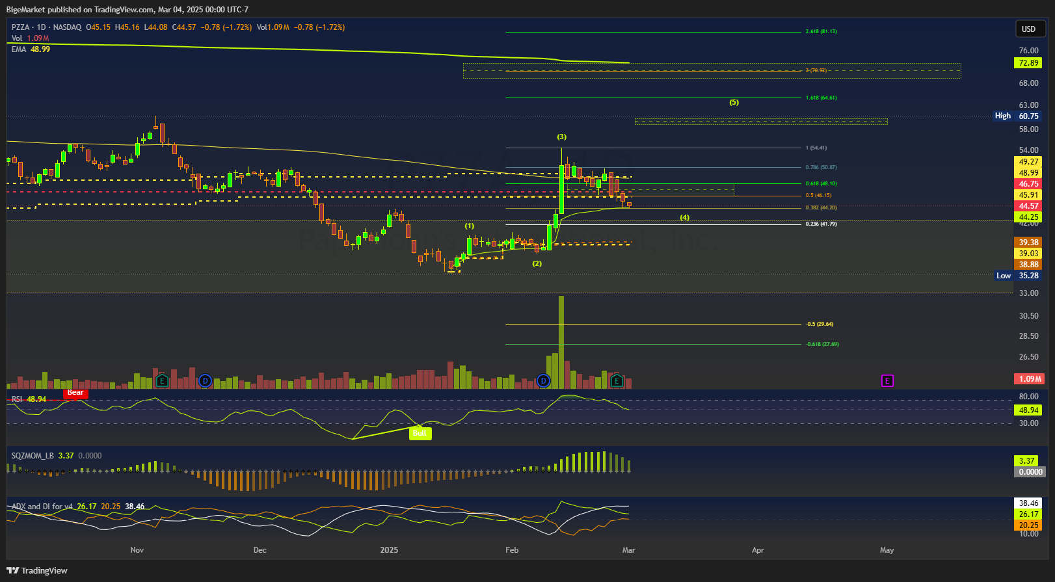Click the Mar label on time axis
This screenshot has height=582, width=1055.
628,550
